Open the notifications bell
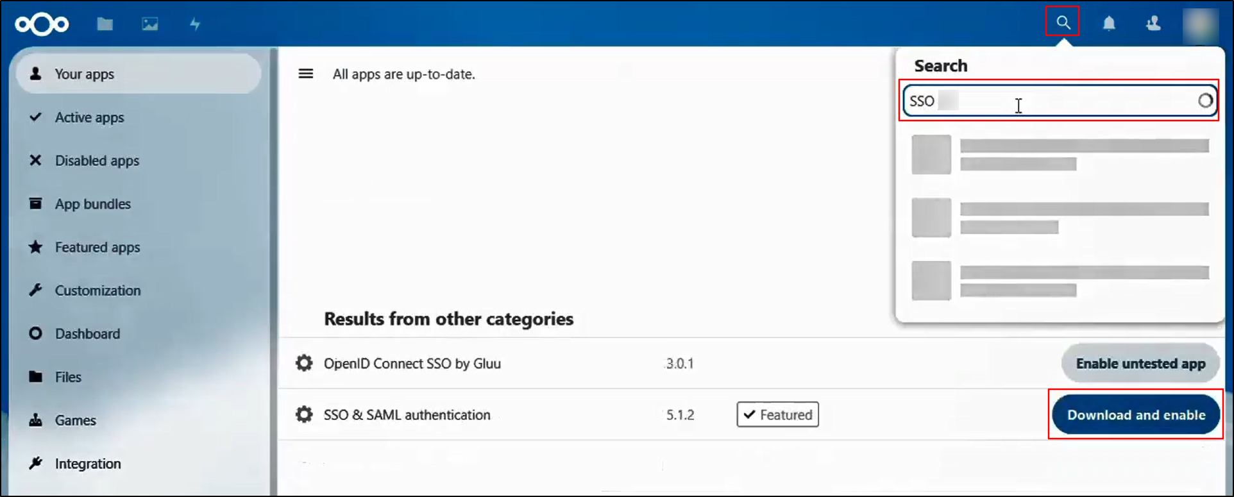1234x497 pixels. (1109, 24)
